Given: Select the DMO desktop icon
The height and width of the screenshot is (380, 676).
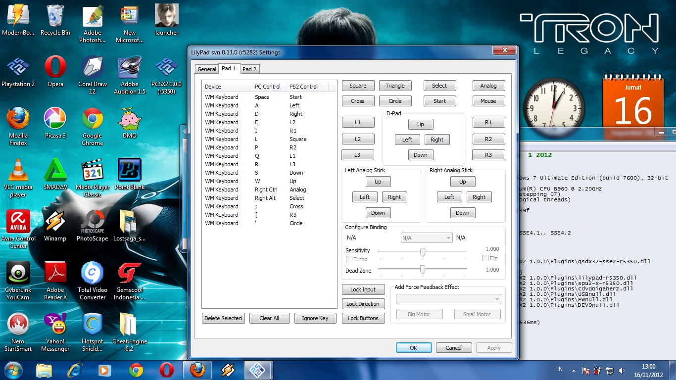Looking at the screenshot, I should coord(130,123).
